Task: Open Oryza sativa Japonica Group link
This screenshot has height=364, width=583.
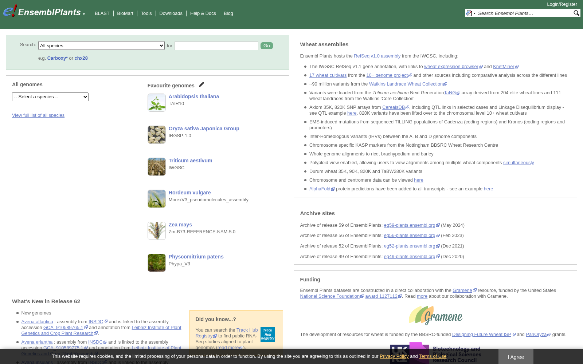Action: [204, 128]
